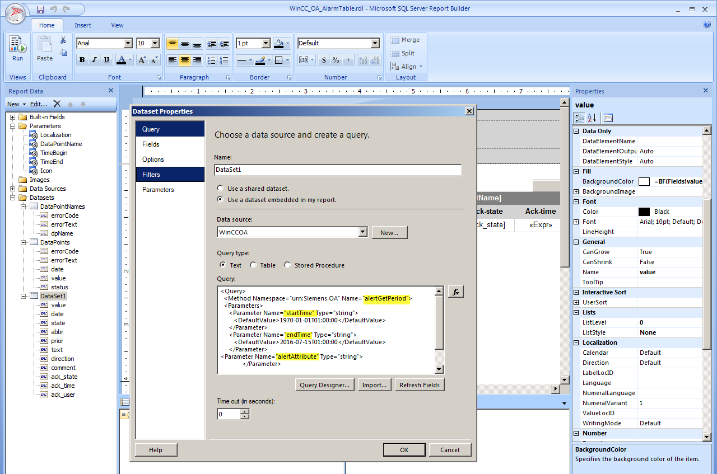This screenshot has width=717, height=474.
Task: Align text to bottom
Action: point(197,44)
